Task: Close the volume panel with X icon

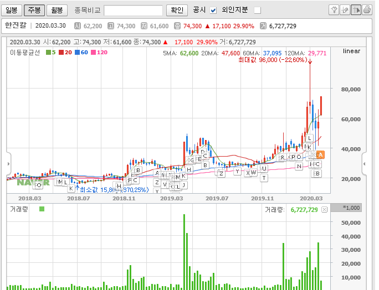Action: tap(324, 210)
